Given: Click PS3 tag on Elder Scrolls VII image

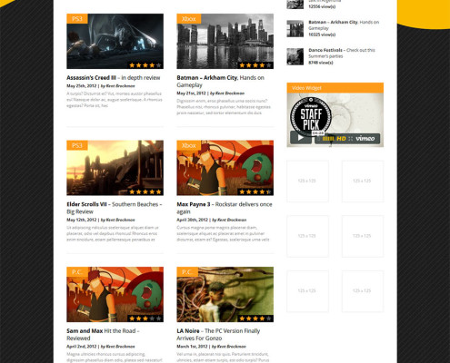Looking at the screenshot, I should 77,145.
